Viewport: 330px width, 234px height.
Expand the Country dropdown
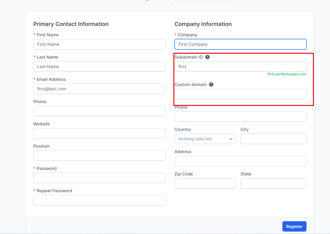(x=205, y=139)
